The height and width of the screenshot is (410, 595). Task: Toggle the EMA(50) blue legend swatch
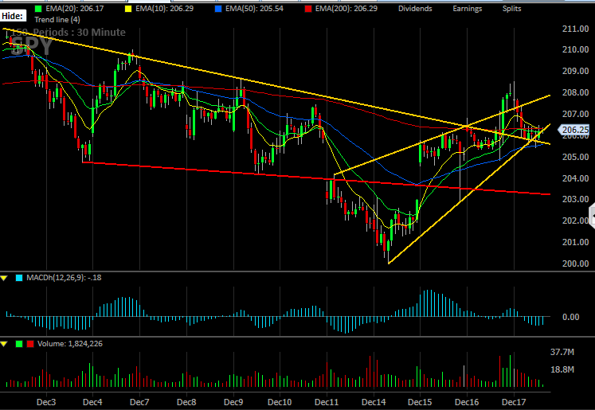(218, 8)
